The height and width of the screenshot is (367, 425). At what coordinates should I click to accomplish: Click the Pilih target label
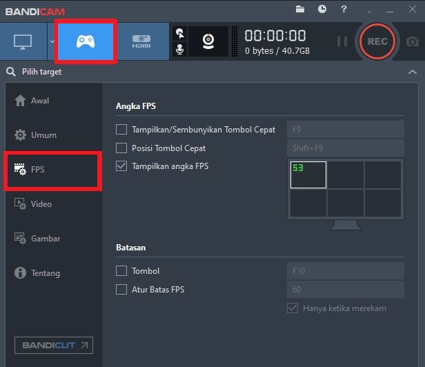[41, 72]
